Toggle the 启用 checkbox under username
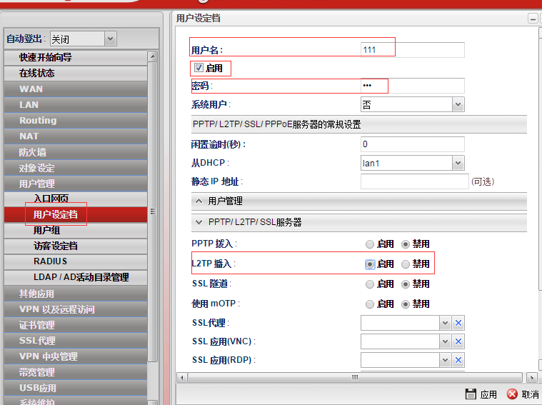This screenshot has width=542, height=405. pyautogui.click(x=199, y=67)
